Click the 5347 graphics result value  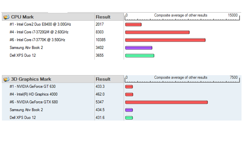pos(100,102)
